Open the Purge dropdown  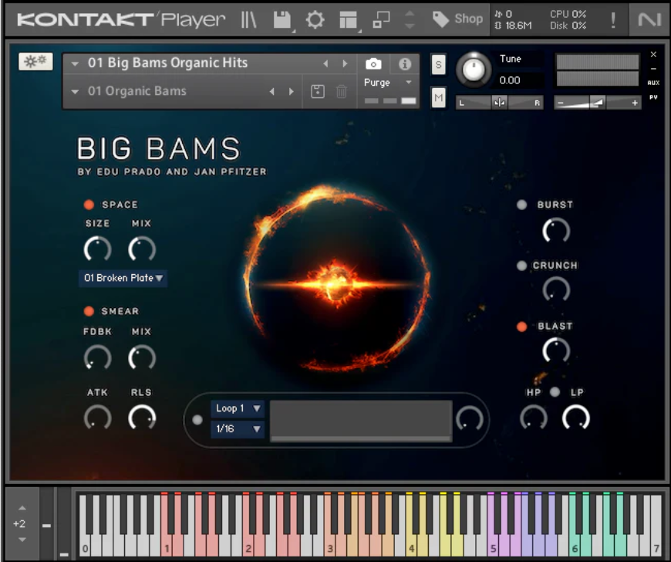[389, 83]
